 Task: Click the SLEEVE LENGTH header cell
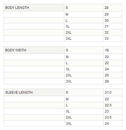pos(34,92)
